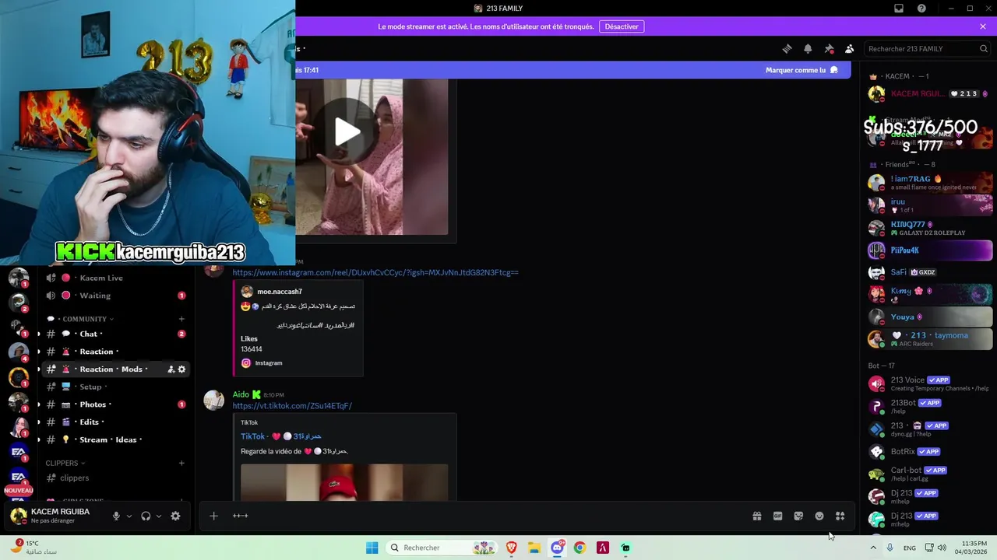Click the search magnifier icon
This screenshot has width=997, height=560.
(x=984, y=48)
